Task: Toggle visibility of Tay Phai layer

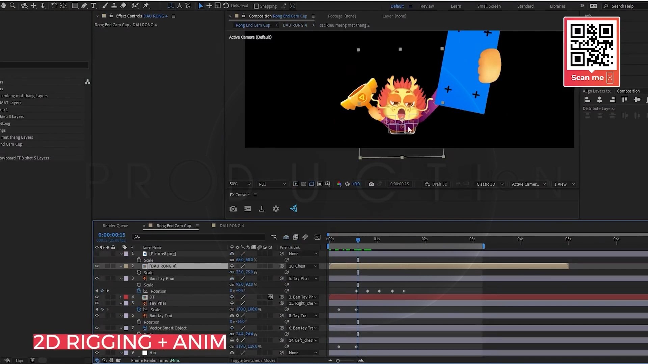Action: [x=97, y=303]
